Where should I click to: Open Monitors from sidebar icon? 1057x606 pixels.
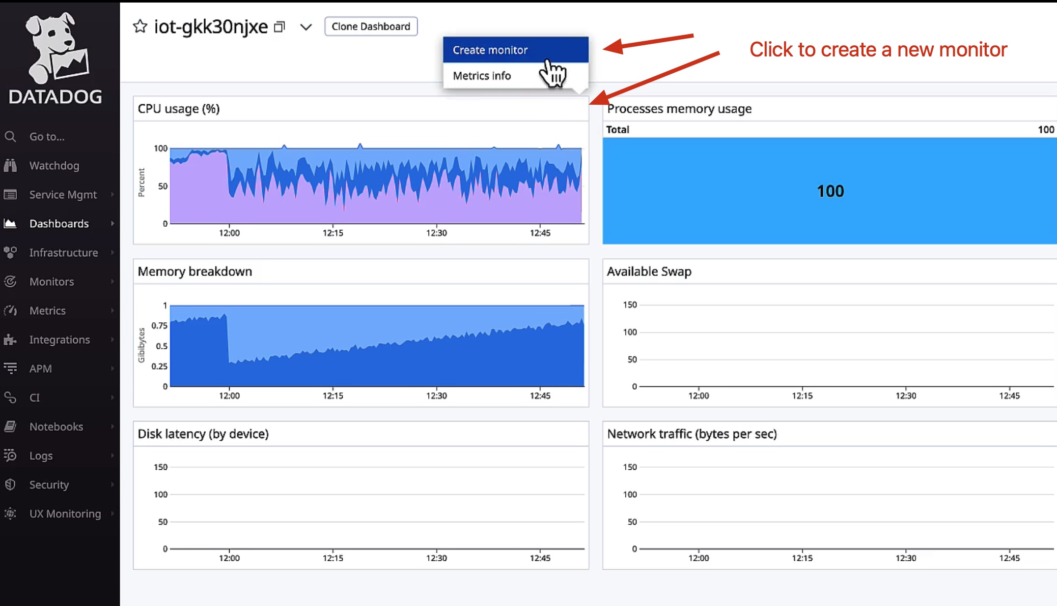click(10, 282)
